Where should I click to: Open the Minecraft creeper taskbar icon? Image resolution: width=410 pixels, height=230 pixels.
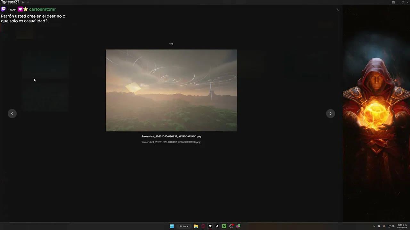tap(224, 226)
